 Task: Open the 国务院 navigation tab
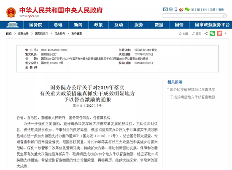pos(36,25)
